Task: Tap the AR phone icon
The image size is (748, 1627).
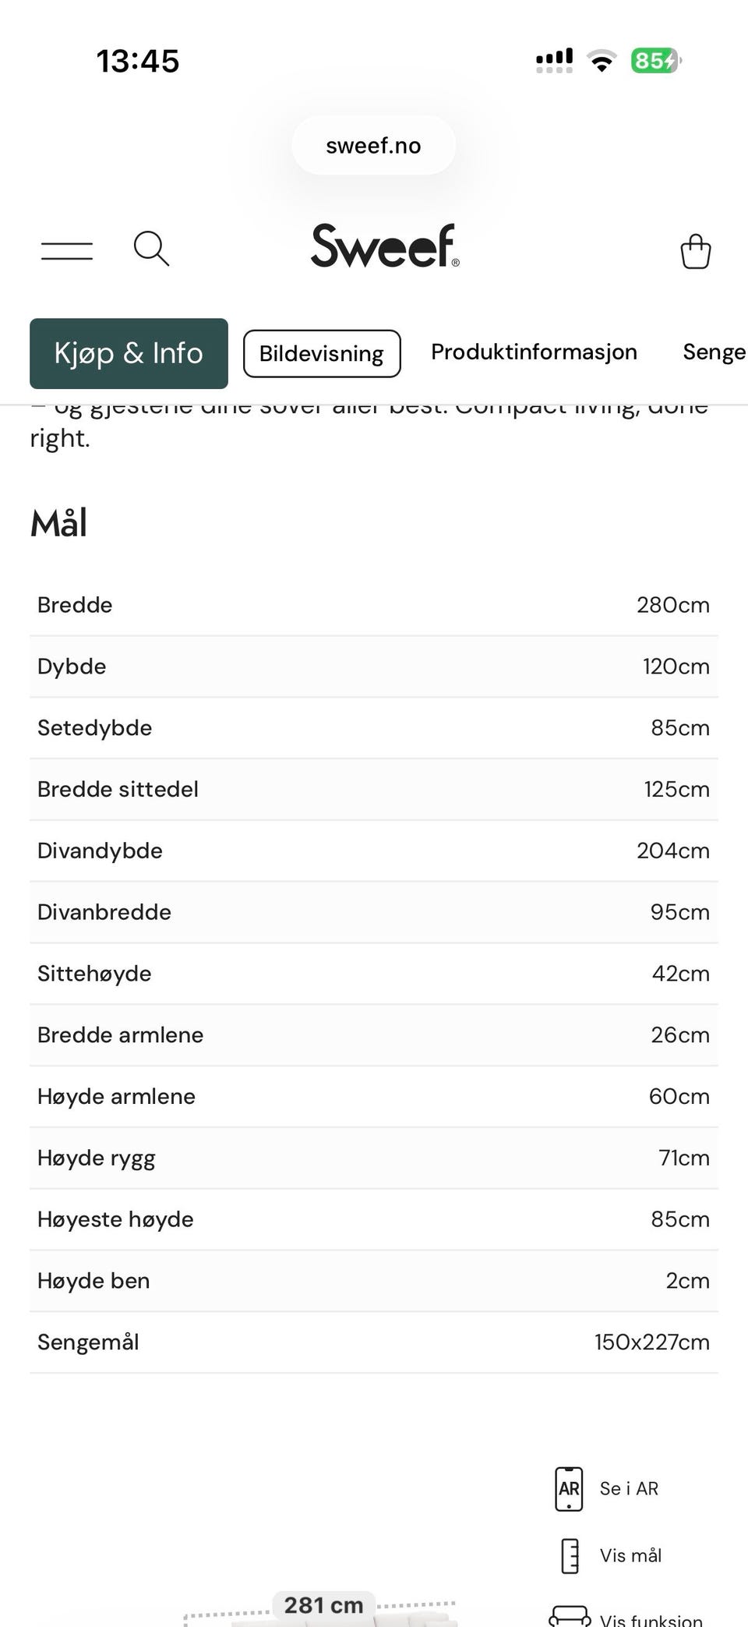Action: click(569, 1488)
